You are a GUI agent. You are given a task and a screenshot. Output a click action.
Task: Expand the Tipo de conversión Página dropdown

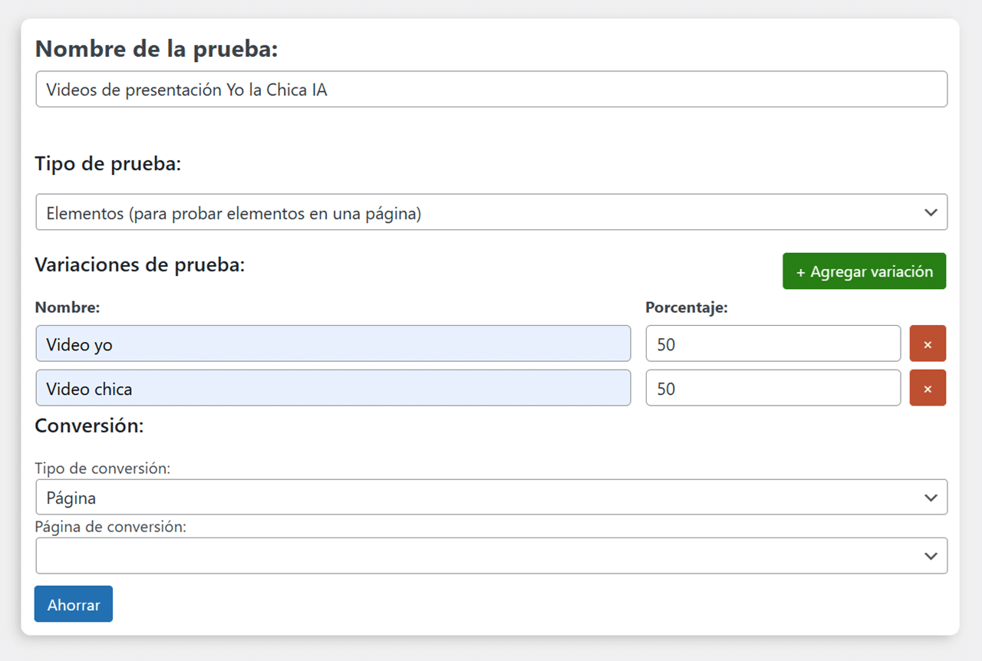coord(491,498)
